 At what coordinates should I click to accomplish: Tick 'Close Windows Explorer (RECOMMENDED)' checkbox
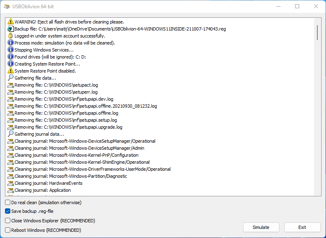[x=8, y=221]
